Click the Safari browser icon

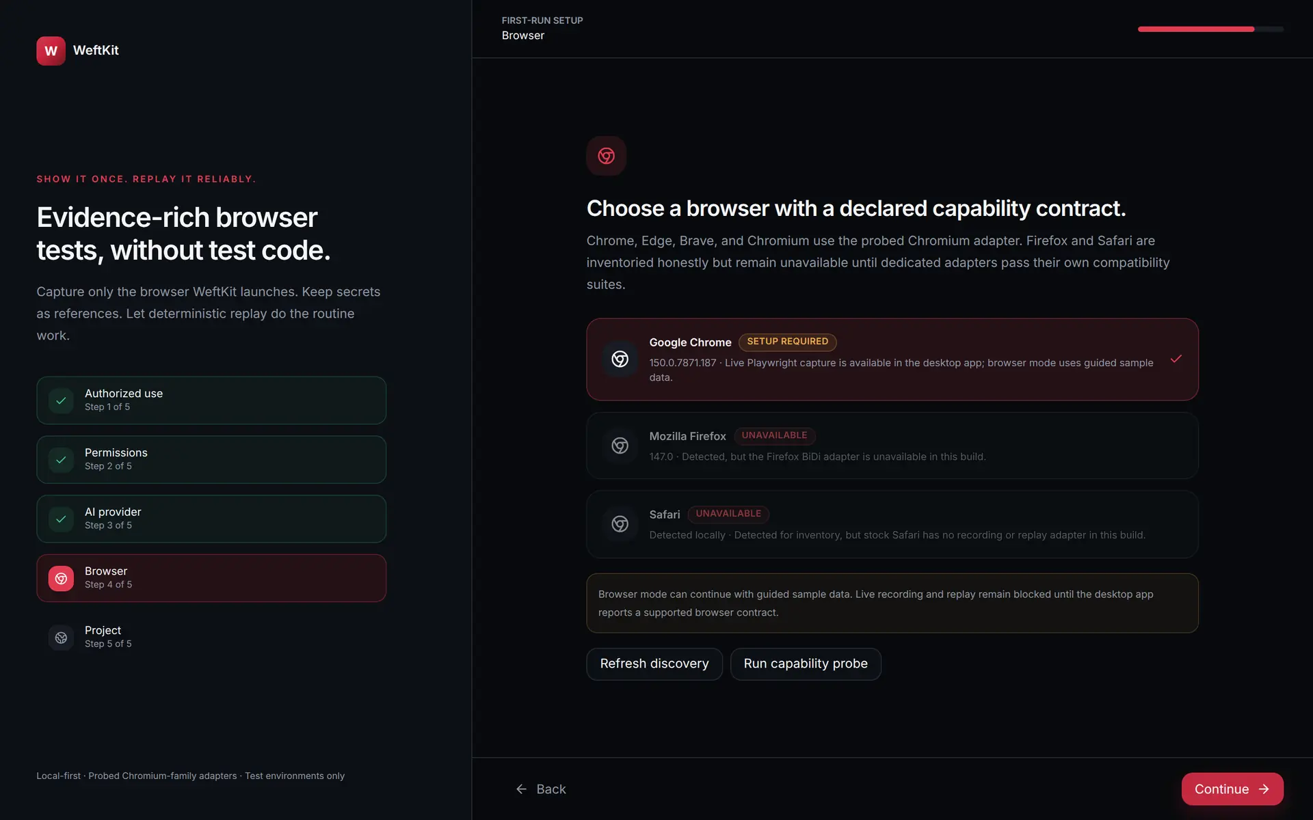(x=620, y=524)
